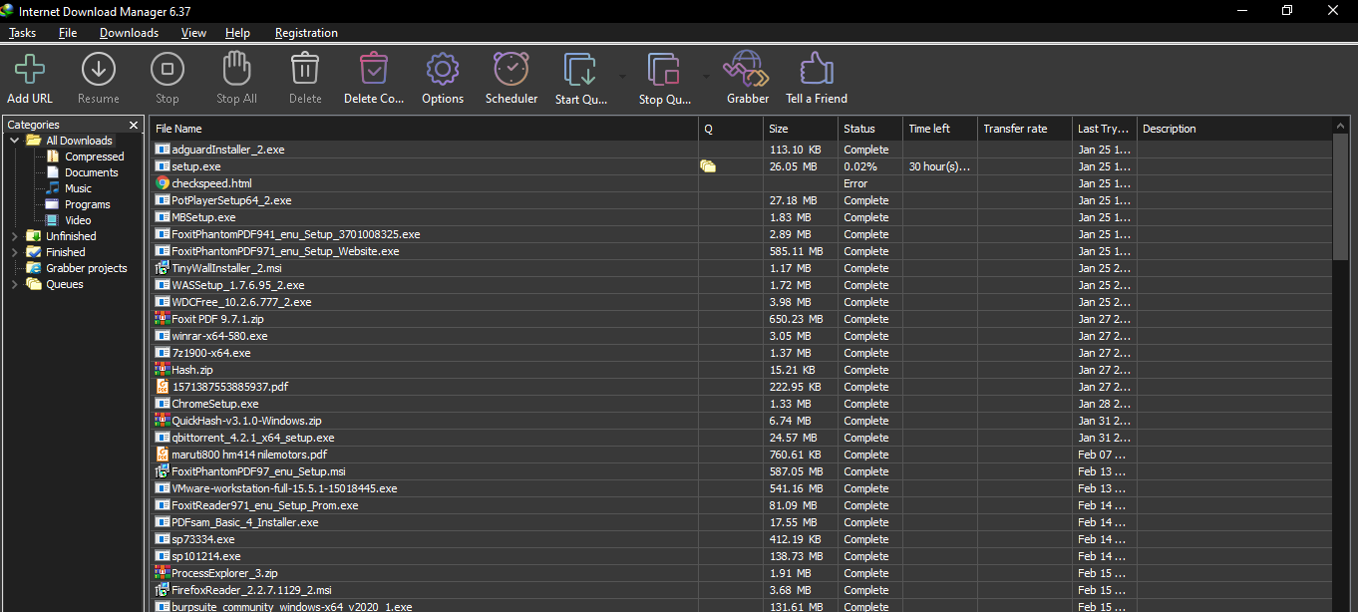Open the dropdown arrow beside Stop Queue
The width and height of the screenshot is (1358, 612).
(x=706, y=76)
